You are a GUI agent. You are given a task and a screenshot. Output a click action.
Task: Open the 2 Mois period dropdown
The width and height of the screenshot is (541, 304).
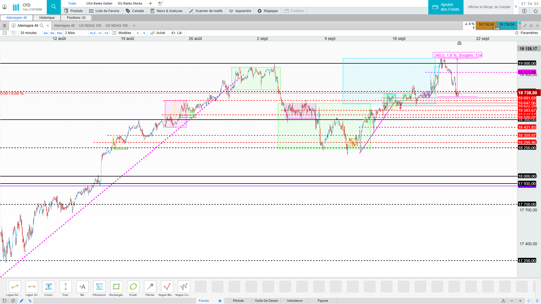[70, 33]
